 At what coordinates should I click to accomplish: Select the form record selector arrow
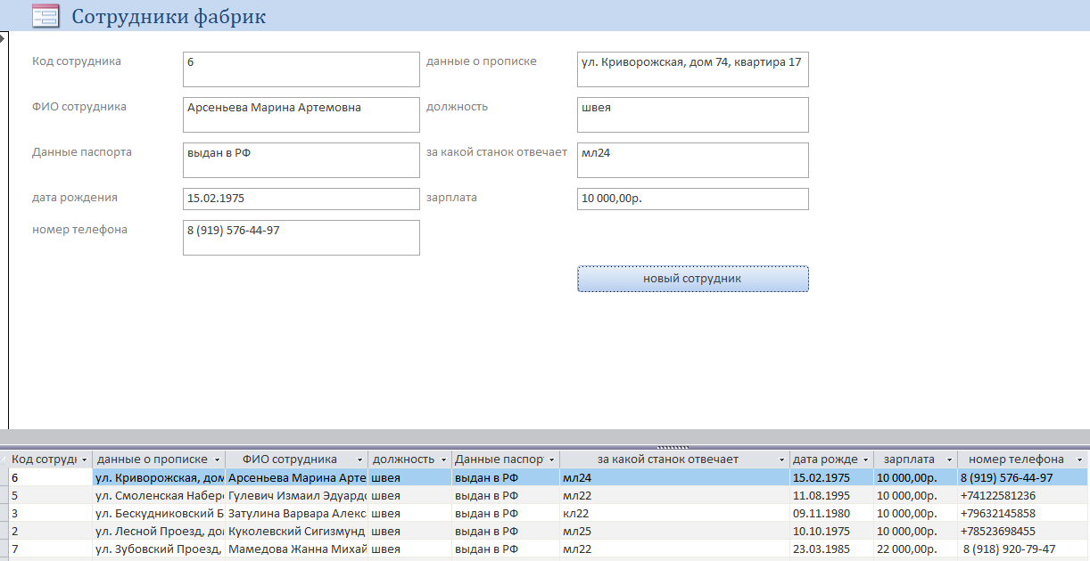pos(3,37)
